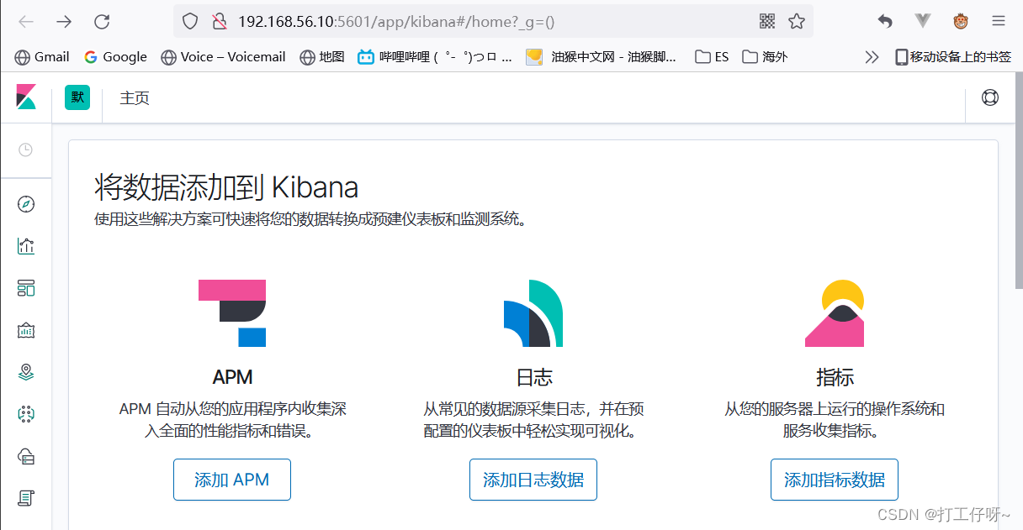Click the APM title text

233,377
